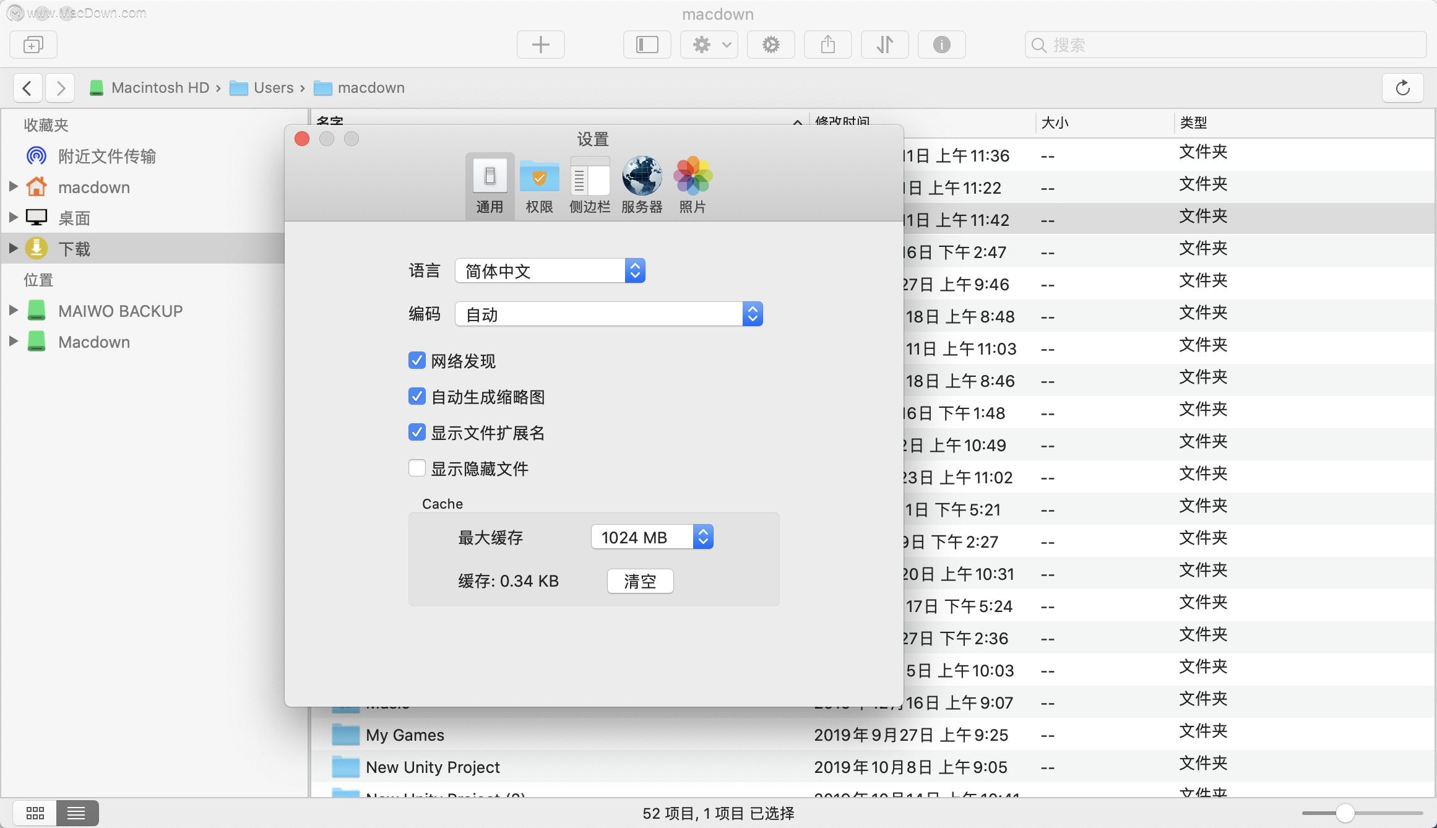Image resolution: width=1437 pixels, height=828 pixels.
Task: Switch to the 权限 settings tab
Action: [539, 186]
